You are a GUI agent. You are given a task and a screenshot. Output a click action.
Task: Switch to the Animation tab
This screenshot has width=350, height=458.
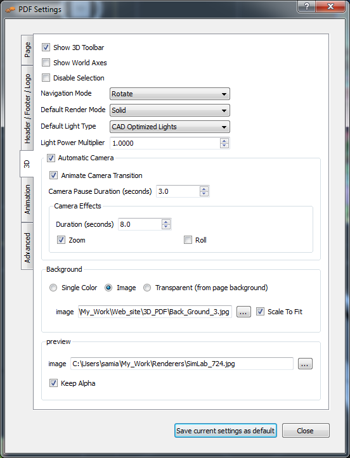[27, 200]
